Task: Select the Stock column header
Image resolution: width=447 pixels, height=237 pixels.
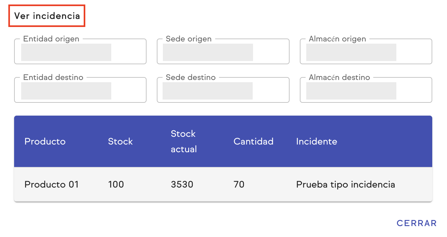Action: coord(120,141)
